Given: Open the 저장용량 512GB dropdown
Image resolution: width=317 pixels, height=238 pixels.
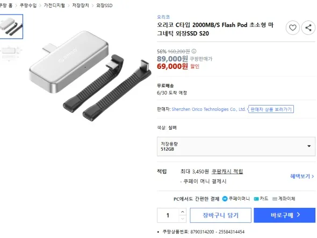Looking at the screenshot, I should click(236, 146).
